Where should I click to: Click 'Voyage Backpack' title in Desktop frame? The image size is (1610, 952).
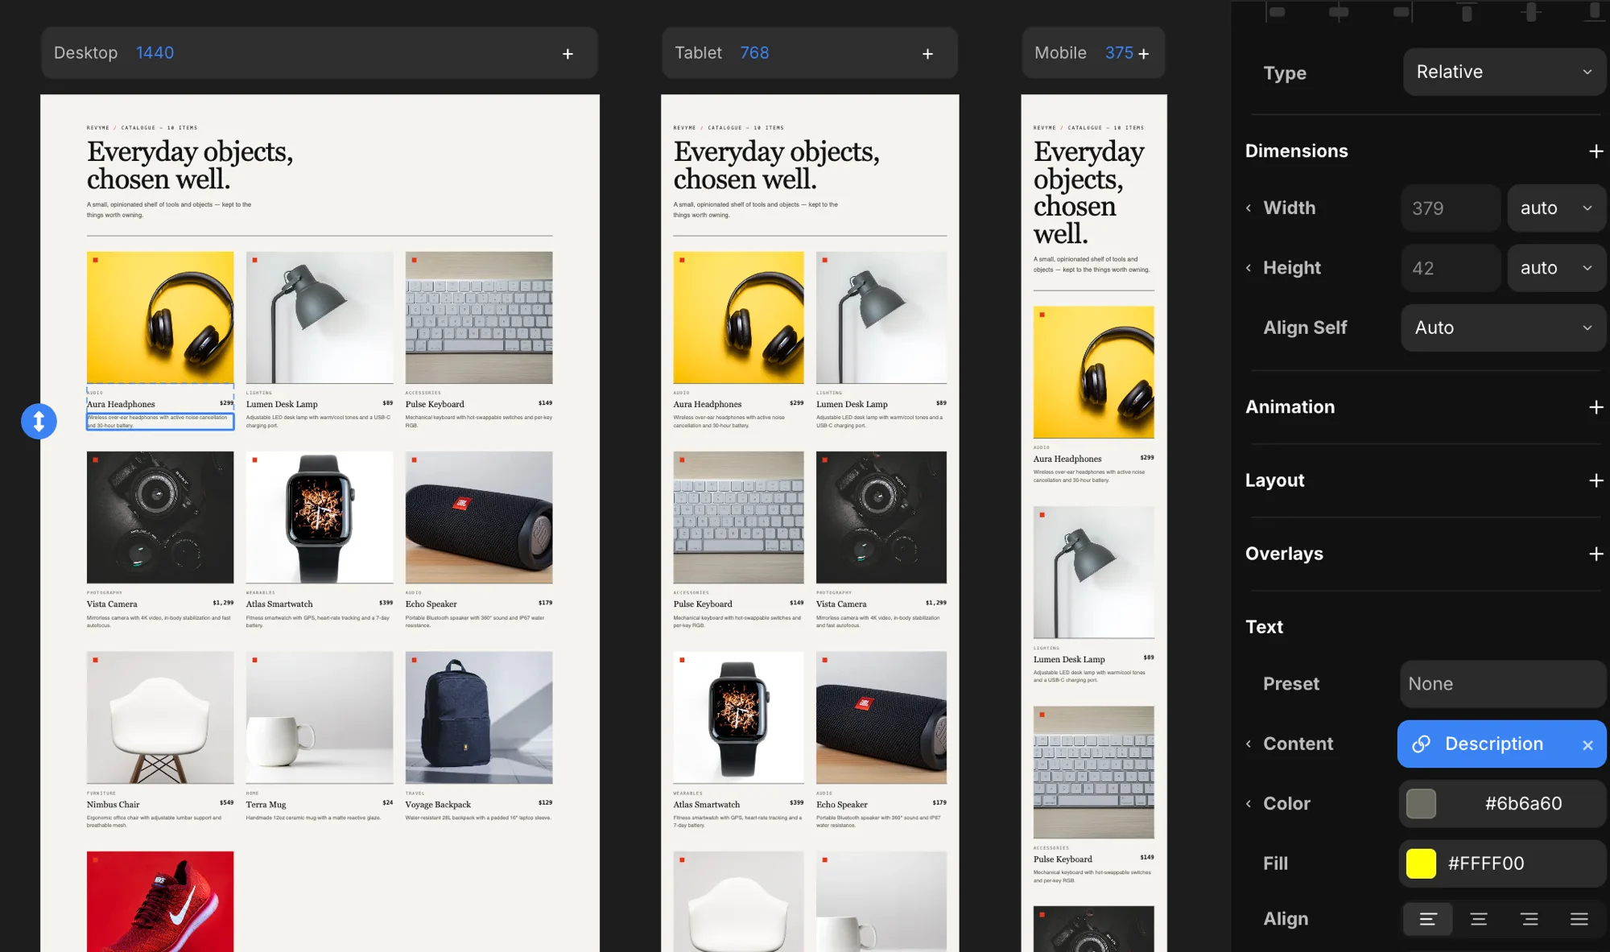438,804
